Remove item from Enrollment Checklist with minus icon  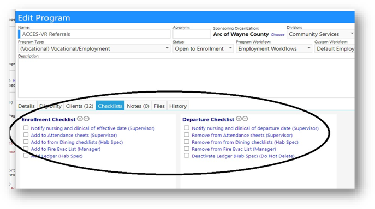[86, 119]
